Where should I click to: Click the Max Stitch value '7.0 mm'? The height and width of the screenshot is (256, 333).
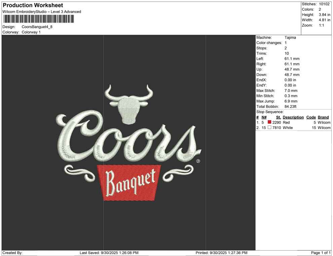point(291,91)
